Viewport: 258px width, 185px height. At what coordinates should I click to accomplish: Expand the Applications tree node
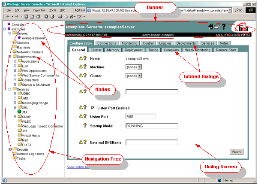point(15,61)
